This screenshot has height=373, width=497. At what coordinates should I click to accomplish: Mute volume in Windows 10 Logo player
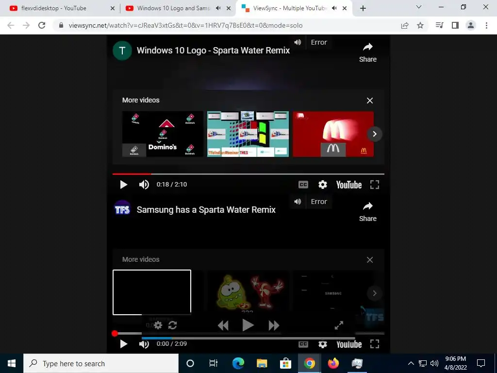(144, 185)
